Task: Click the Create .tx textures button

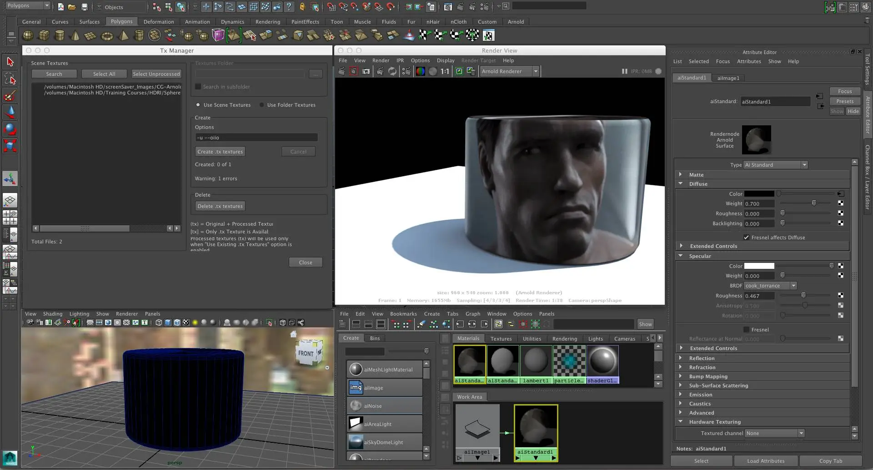Action: (220, 152)
